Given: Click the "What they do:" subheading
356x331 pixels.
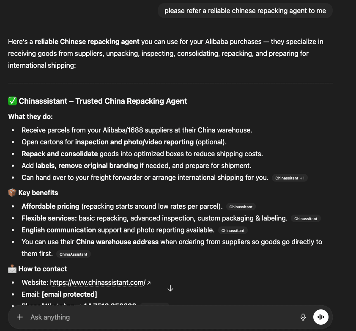Looking at the screenshot, I should pyautogui.click(x=30, y=116).
